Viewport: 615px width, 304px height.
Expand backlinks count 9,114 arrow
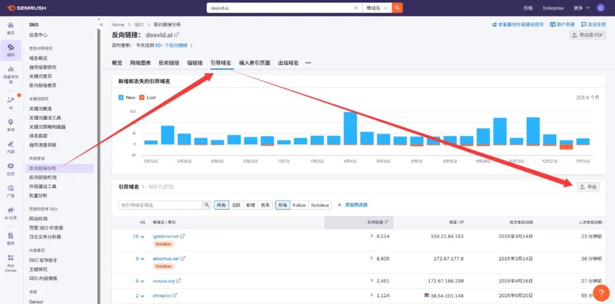pyautogui.click(x=371, y=236)
